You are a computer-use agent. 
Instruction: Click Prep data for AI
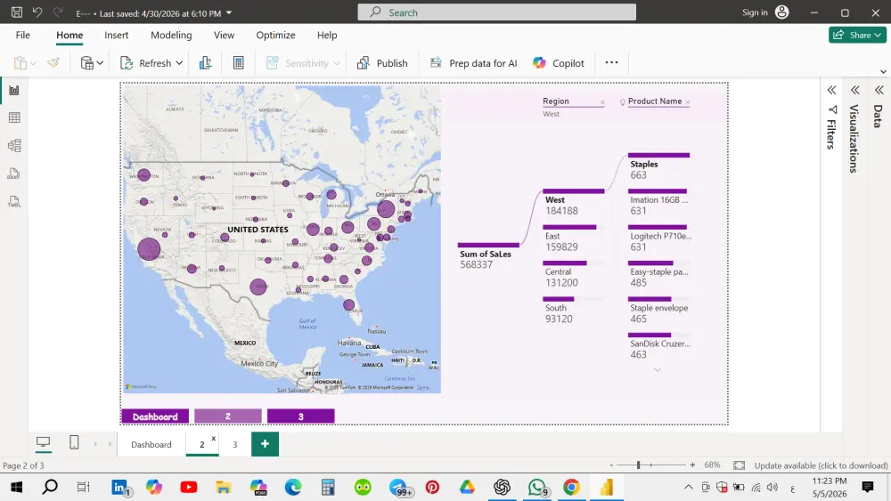coord(474,63)
